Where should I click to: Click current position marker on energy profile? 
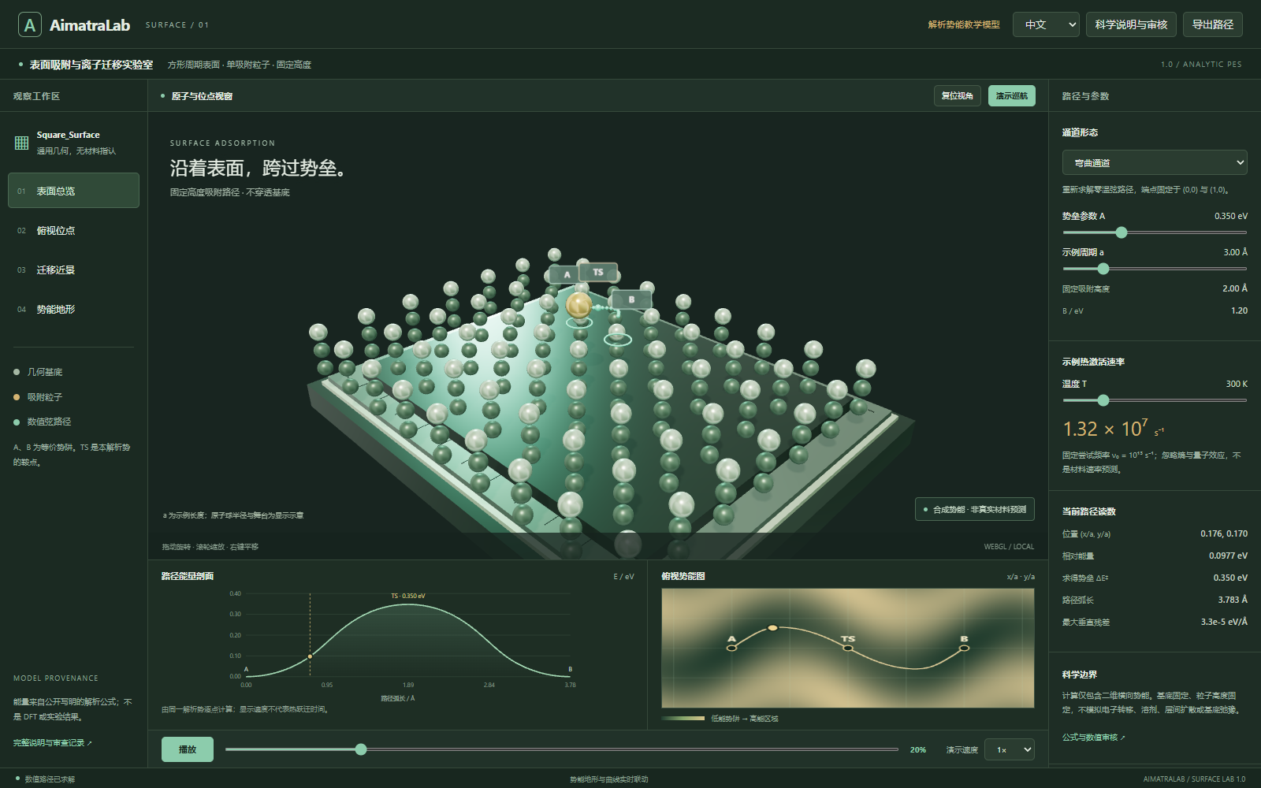[310, 656]
